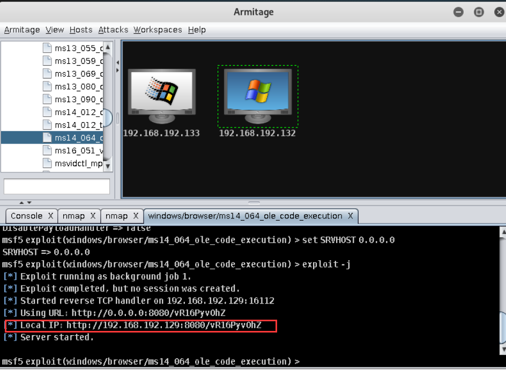Open the View menu
The image size is (506, 370).
55,30
